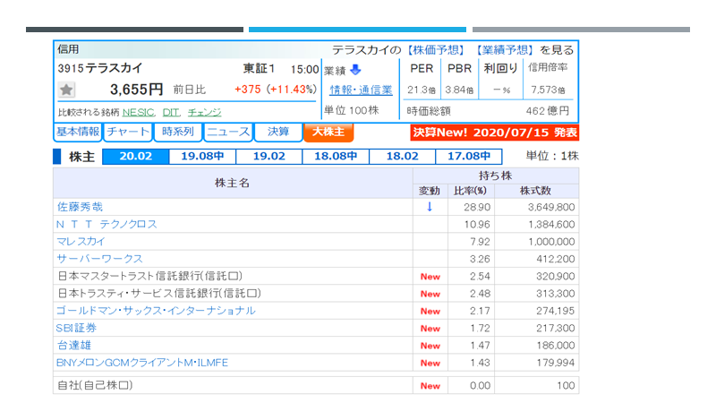The height and width of the screenshot is (403, 716).
Task: Open compared stock NESIC link
Action: 139,113
